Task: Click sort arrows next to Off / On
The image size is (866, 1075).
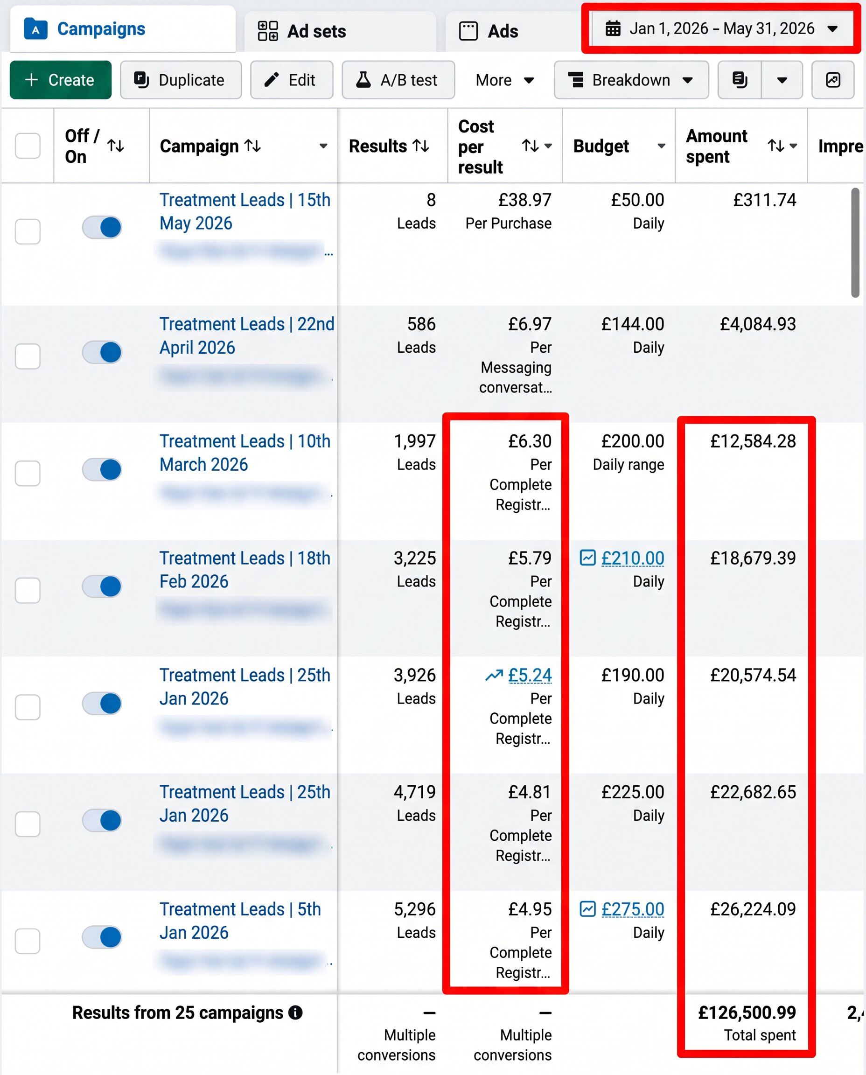Action: (116, 146)
